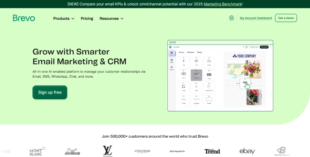Open the Content sidebar icon in editor preview
Viewport: 310px width, 157px height.
[172, 53]
